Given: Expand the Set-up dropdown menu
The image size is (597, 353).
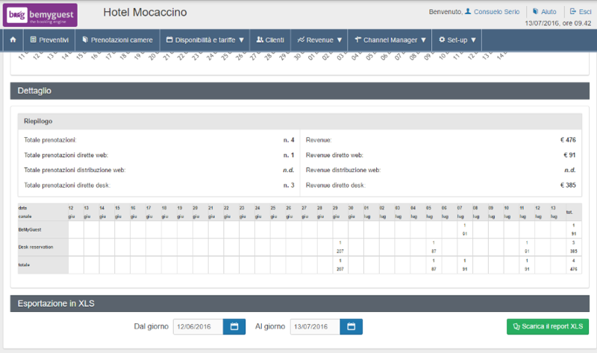Looking at the screenshot, I should 457,39.
